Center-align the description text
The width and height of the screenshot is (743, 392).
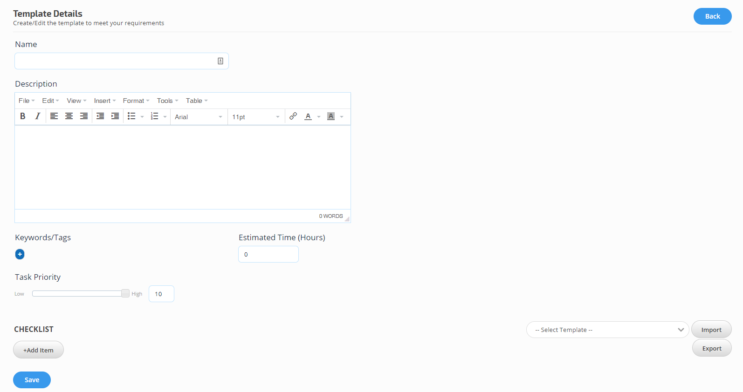(x=69, y=116)
